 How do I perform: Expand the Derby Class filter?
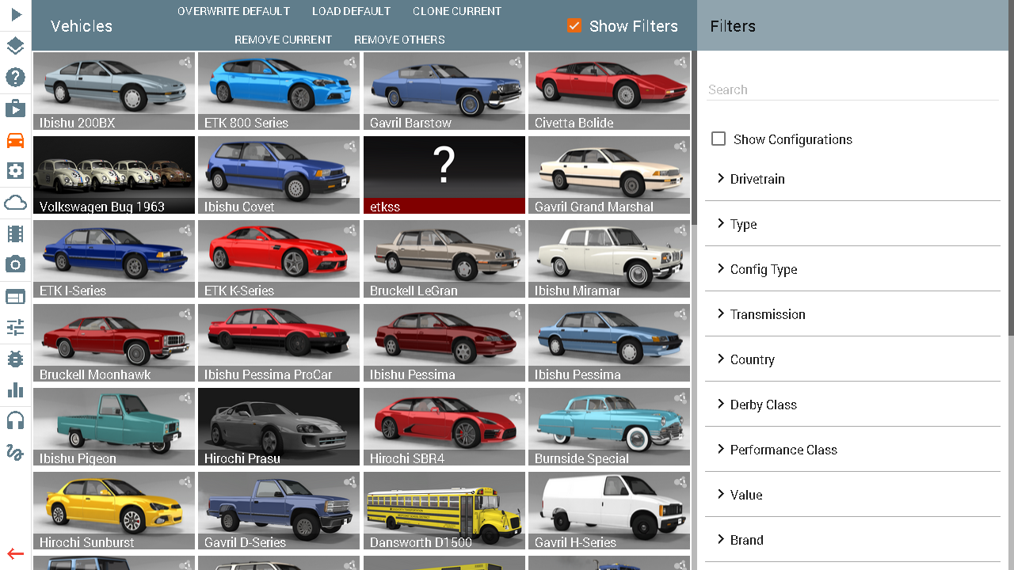pos(852,405)
